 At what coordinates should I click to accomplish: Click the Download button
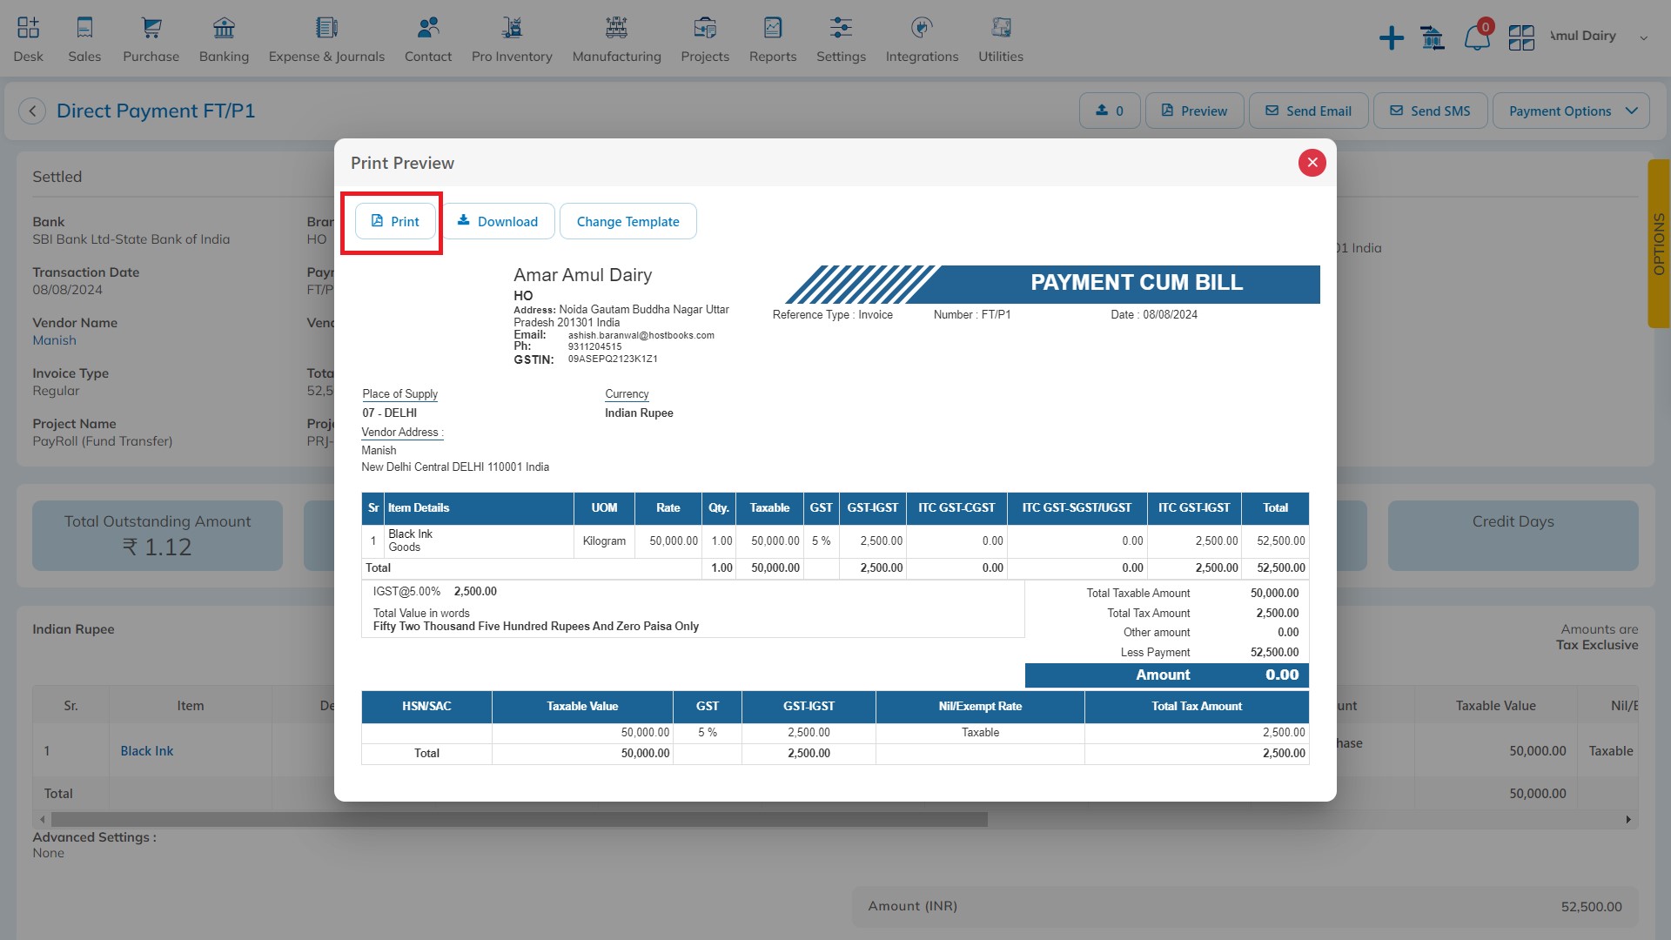coord(497,221)
